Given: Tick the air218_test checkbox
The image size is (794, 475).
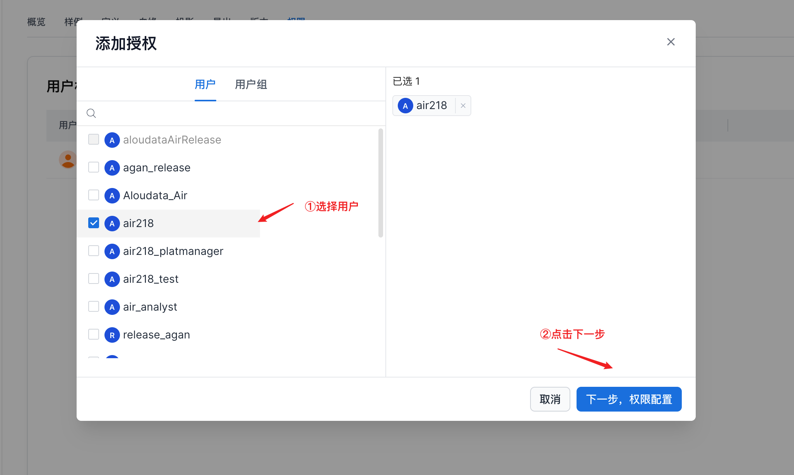Looking at the screenshot, I should [x=94, y=279].
